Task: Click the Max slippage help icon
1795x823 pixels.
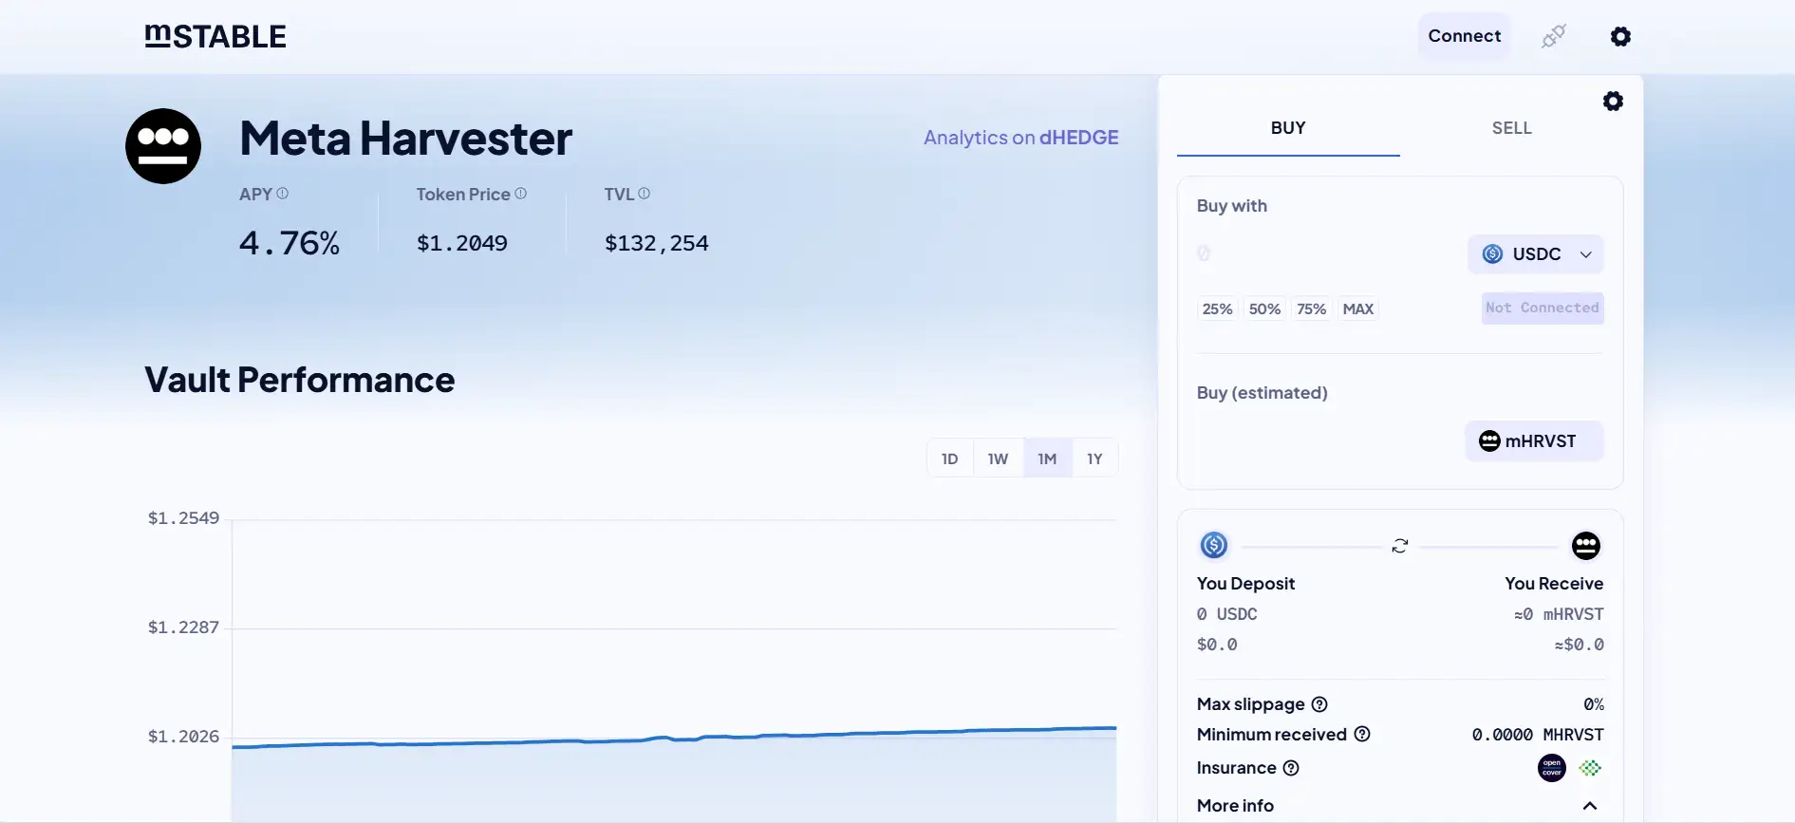Action: point(1319,704)
